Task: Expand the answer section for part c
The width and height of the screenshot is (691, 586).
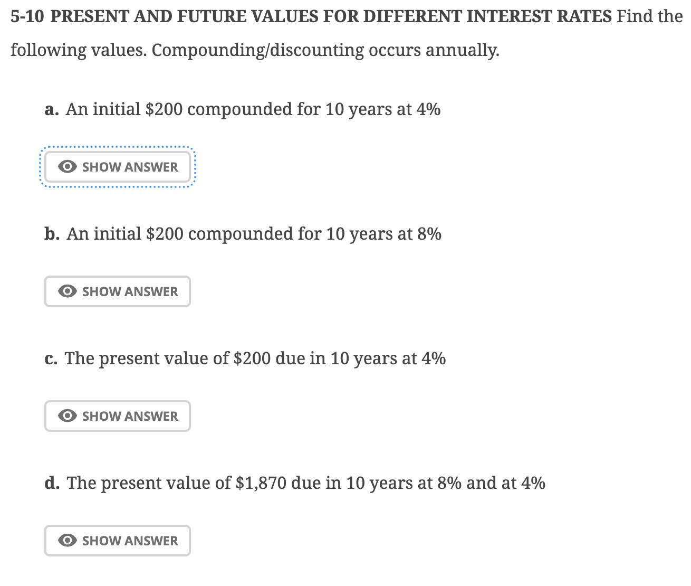Action: pyautogui.click(x=117, y=416)
